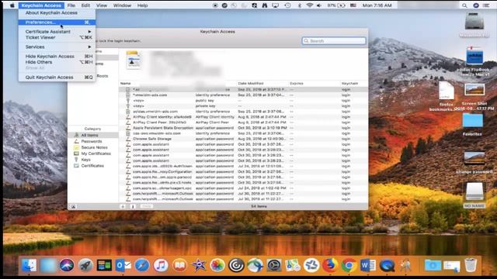Screen dimensions: 497x279
Task: Open Spotlight search in menu bar
Action: 464,5
